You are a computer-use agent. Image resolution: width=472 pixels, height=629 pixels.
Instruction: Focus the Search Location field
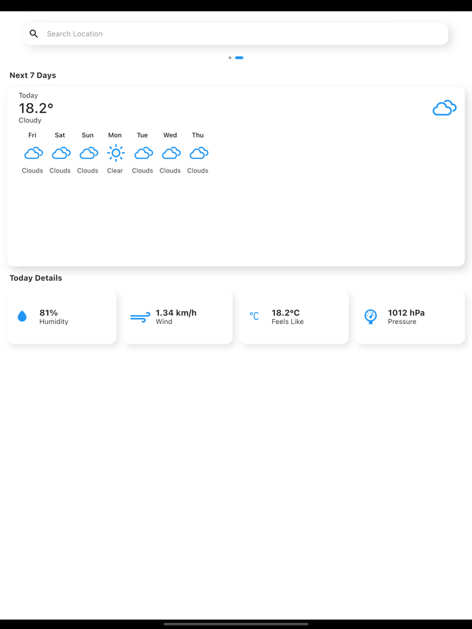tap(236, 34)
